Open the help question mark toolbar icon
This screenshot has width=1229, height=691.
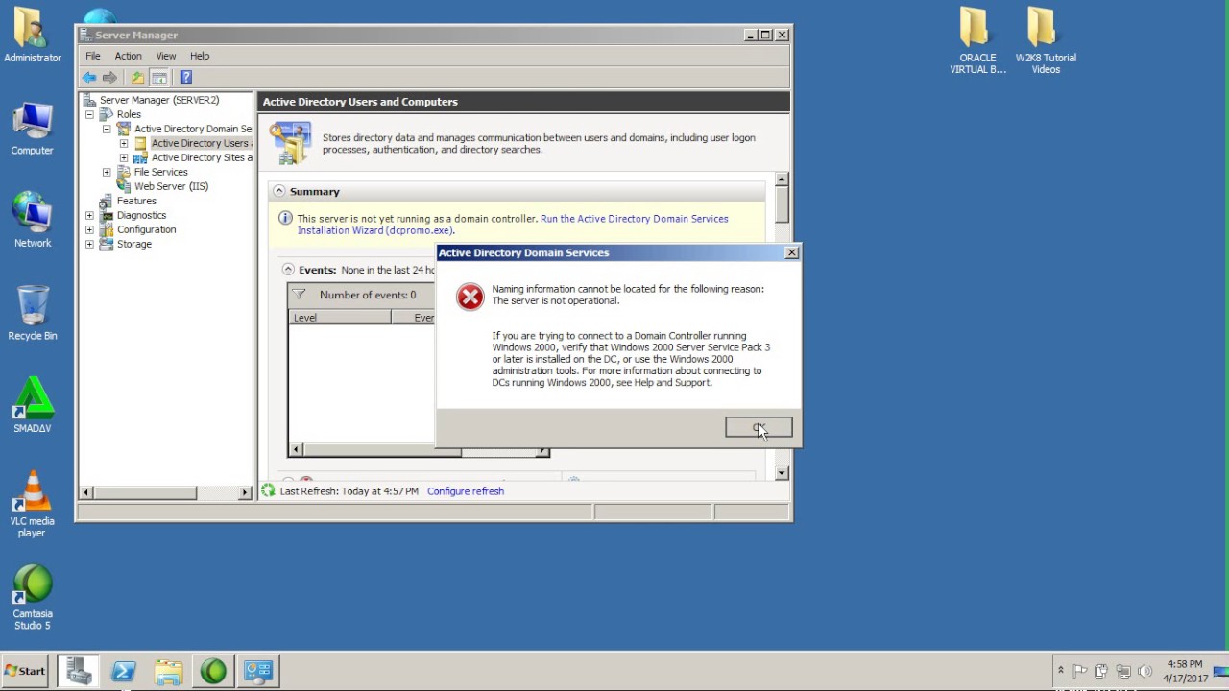[185, 78]
